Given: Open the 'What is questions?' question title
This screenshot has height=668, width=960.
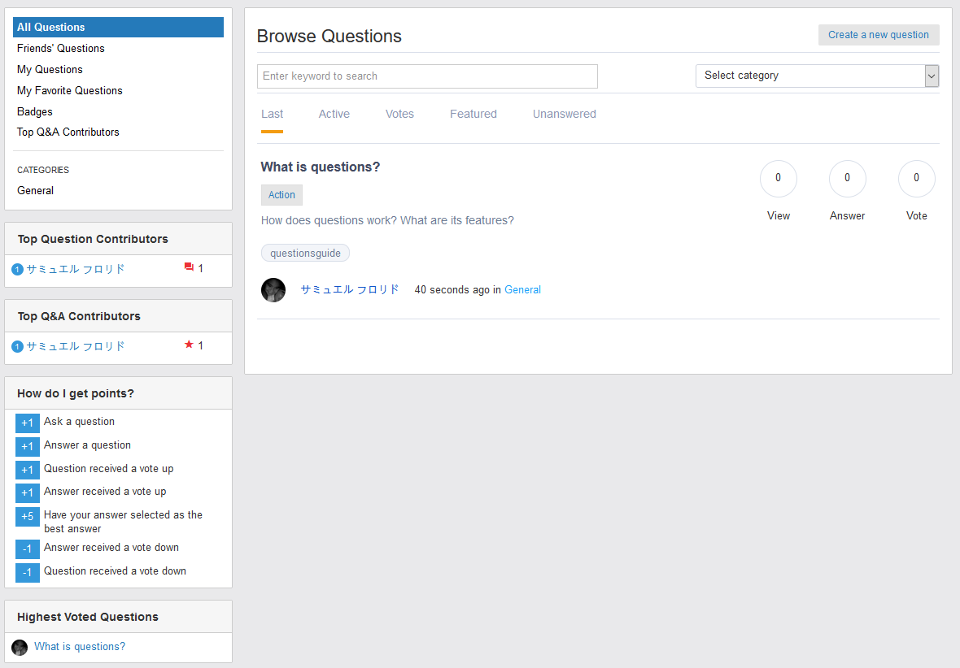Looking at the screenshot, I should tap(321, 167).
